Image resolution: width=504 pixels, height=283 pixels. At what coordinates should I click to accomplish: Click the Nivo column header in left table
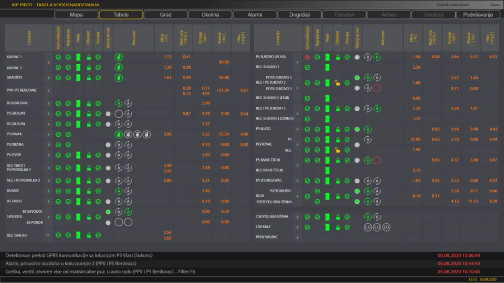coord(168,38)
